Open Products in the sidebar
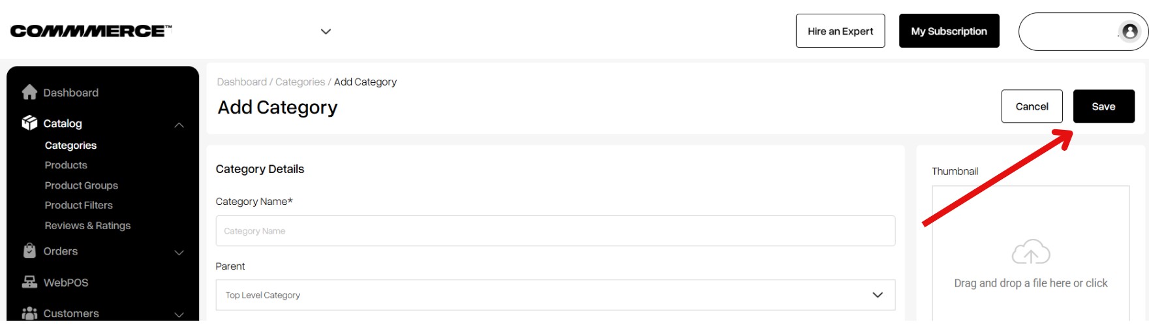The image size is (1149, 329). (66, 165)
